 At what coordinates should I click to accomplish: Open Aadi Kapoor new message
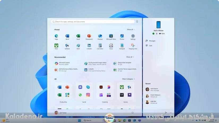[x=152, y=89]
